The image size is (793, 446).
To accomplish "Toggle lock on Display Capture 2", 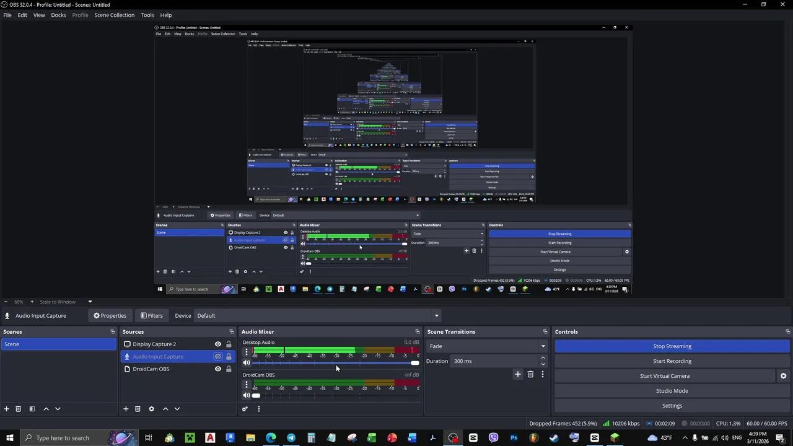I will tap(229, 344).
